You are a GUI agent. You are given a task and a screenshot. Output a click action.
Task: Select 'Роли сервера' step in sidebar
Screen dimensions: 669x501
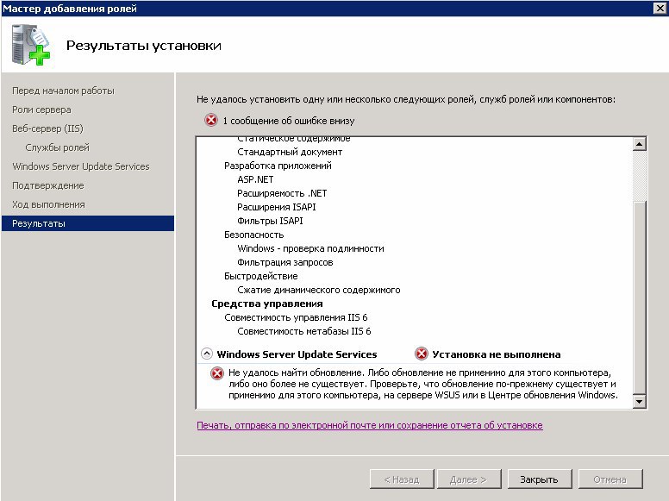41,110
